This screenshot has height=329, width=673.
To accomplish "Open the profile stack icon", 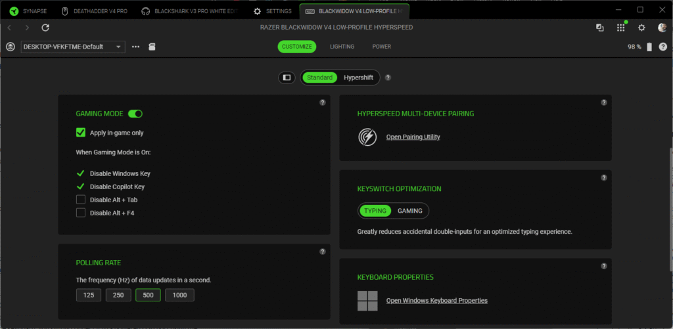I will 11,47.
